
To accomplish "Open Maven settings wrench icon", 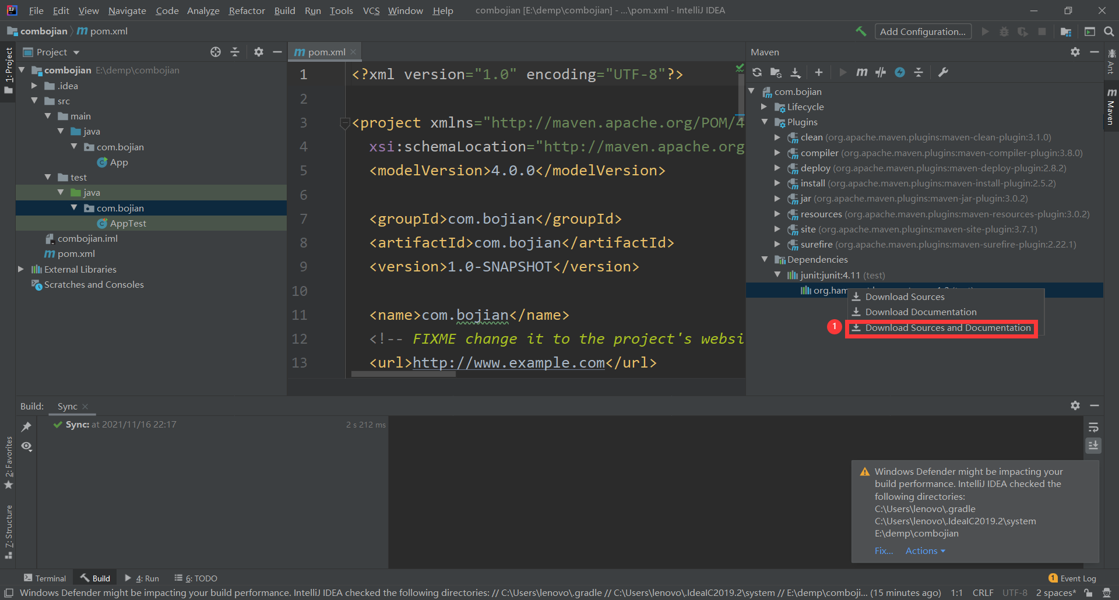I will (943, 72).
